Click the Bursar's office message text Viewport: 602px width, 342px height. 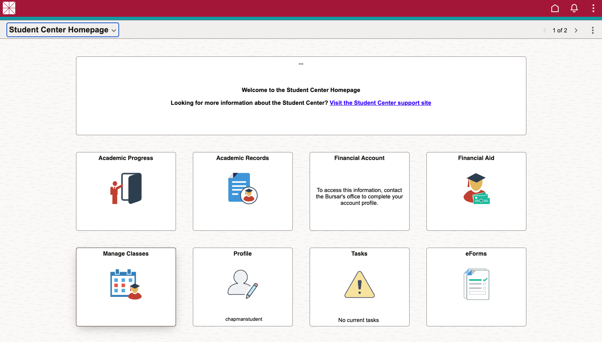[x=359, y=196]
